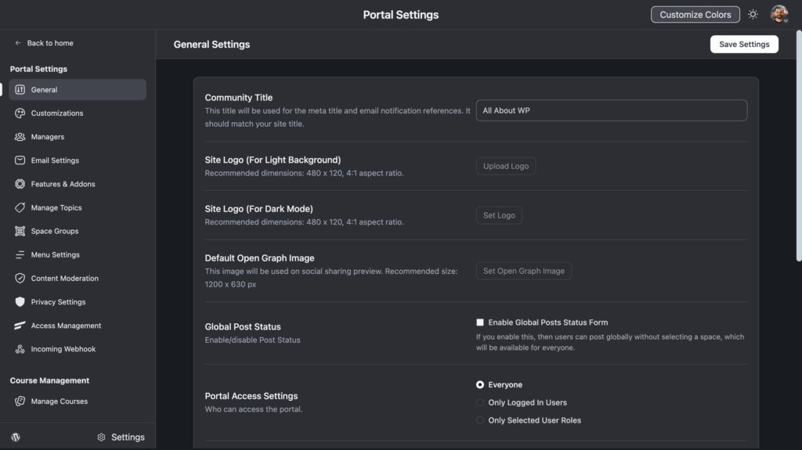Screen dimensions: 802x450
Task: Open Email Settings section
Action: coord(78,160)
